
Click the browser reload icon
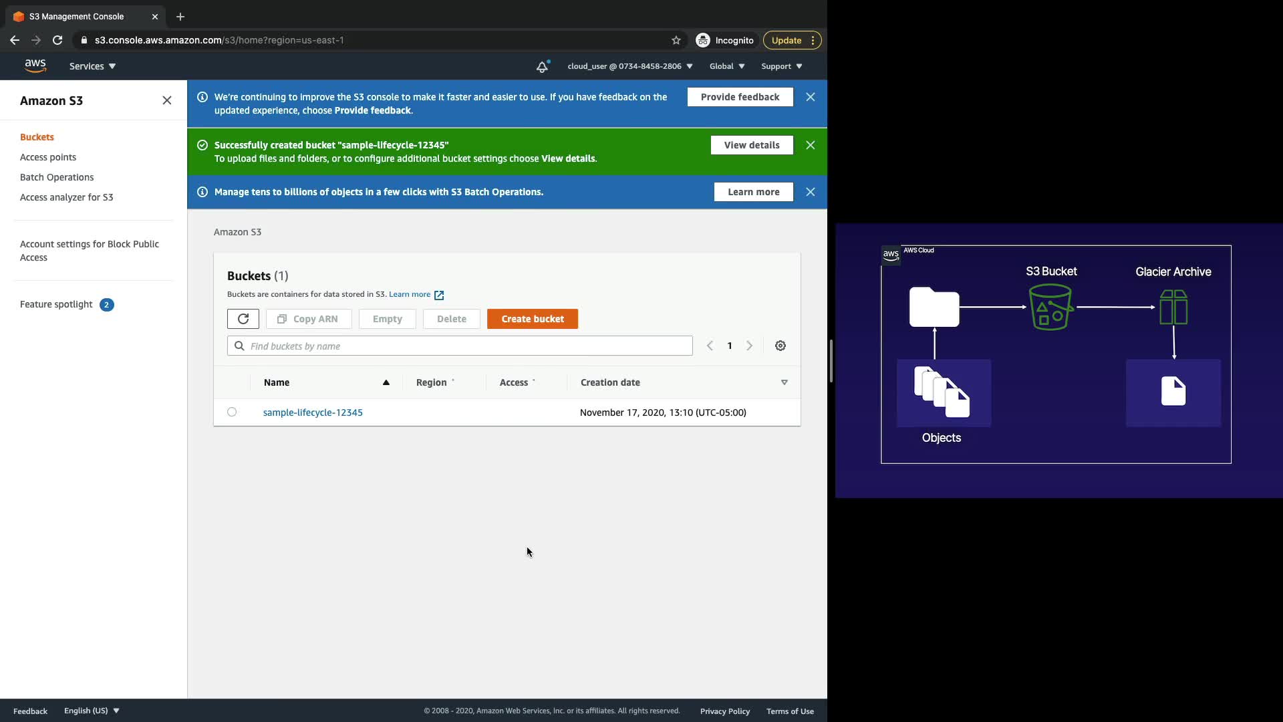[57, 40]
